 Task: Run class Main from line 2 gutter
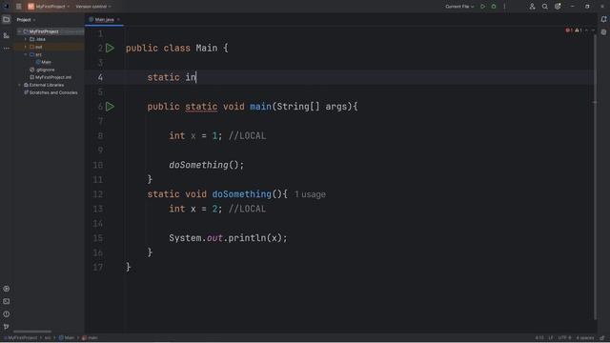point(111,48)
